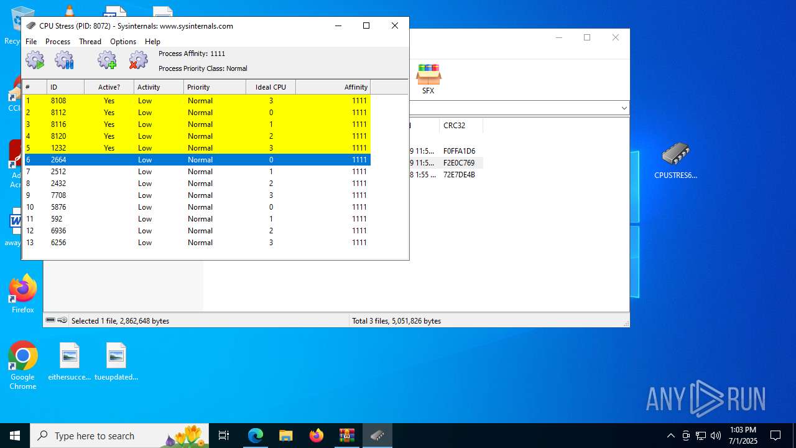Sort by the Activity column header

[159, 87]
